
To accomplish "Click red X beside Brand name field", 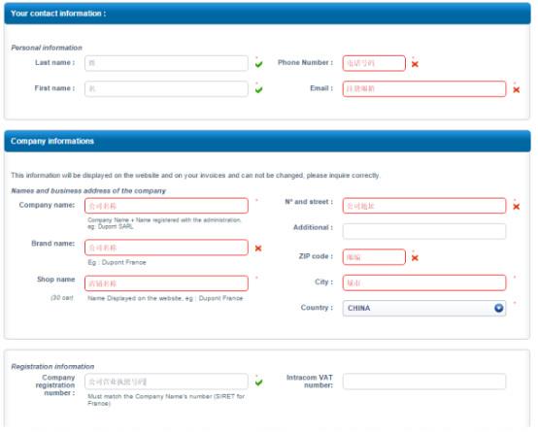I will point(258,249).
